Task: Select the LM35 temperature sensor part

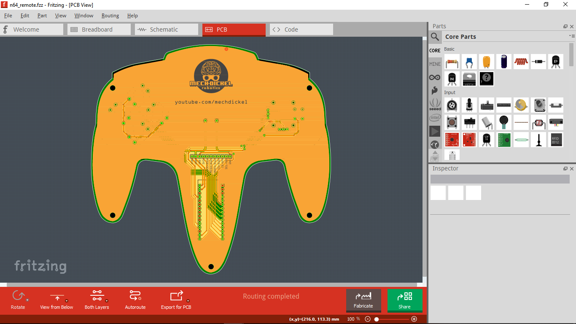Action: [x=487, y=140]
